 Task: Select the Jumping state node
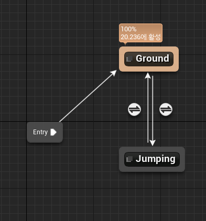pos(152,159)
